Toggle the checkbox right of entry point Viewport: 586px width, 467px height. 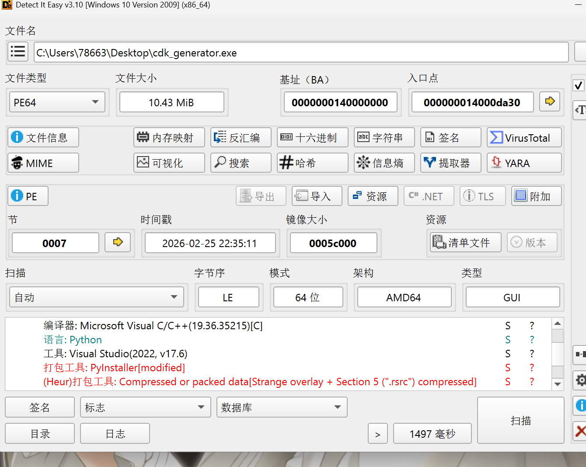579,85
